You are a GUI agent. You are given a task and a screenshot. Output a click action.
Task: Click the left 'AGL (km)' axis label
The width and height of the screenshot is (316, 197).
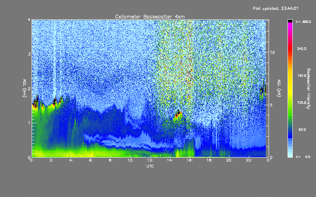point(24,88)
